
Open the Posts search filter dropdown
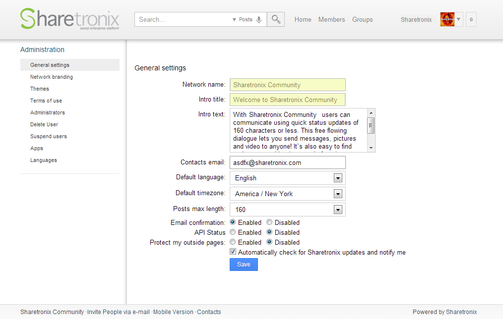coord(243,20)
